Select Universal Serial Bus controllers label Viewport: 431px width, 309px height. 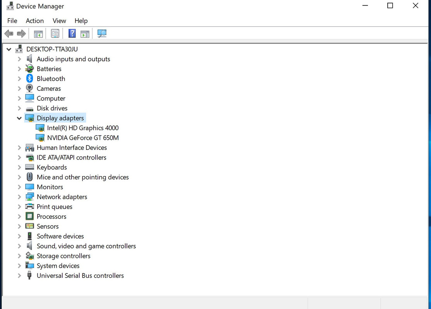(x=80, y=275)
